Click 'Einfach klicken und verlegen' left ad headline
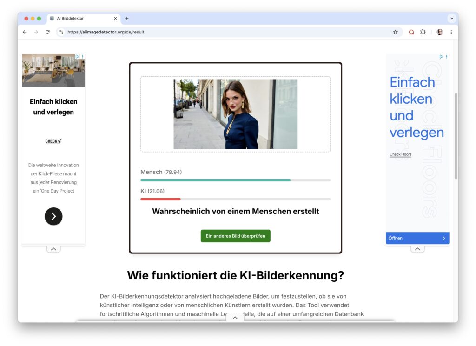Image resolution: width=476 pixels, height=346 pixels. 53,106
